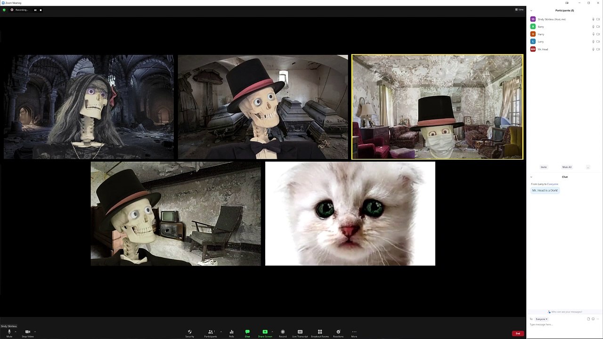Attach a file in chat
603x339 pixels.
[x=588, y=319]
